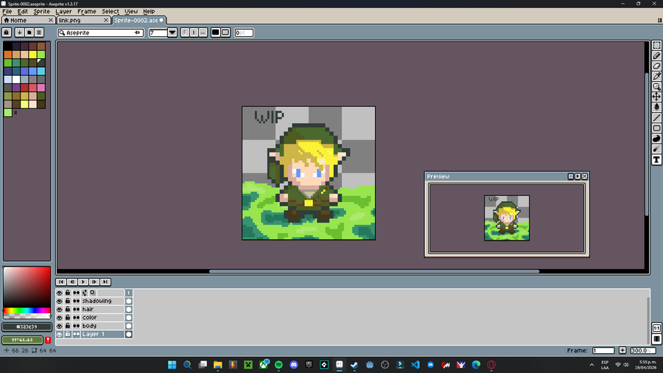
Task: Lock the shadowing layer
Action: point(68,301)
